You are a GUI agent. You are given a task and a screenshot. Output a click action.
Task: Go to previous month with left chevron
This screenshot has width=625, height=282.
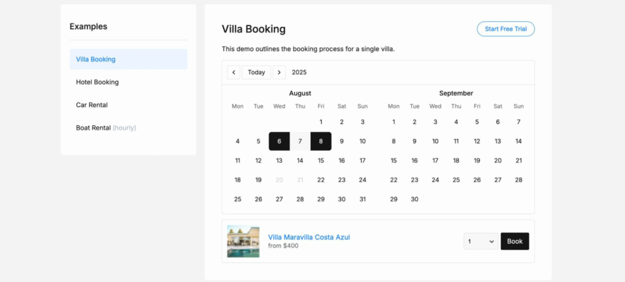[234, 72]
